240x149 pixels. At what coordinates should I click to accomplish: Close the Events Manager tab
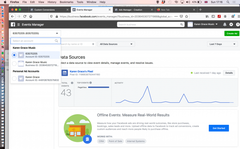coord(110,10)
